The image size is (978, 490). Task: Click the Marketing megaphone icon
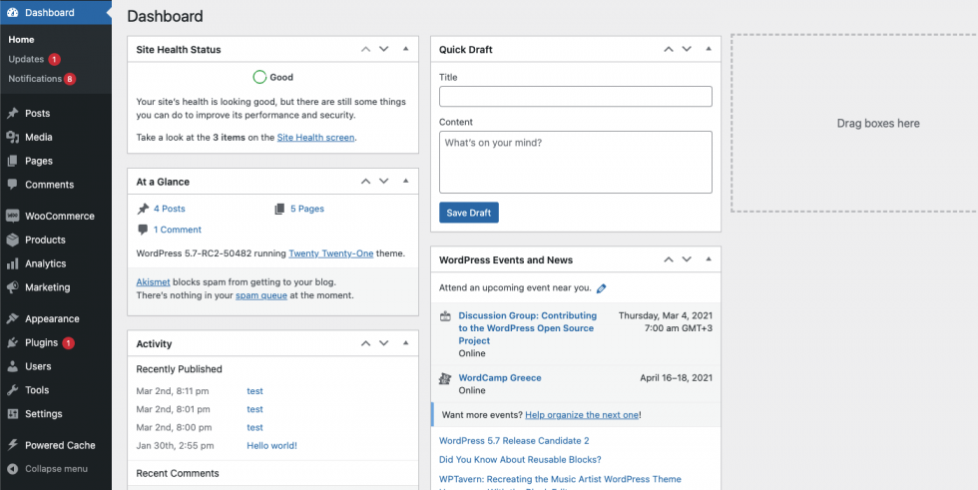click(x=13, y=287)
